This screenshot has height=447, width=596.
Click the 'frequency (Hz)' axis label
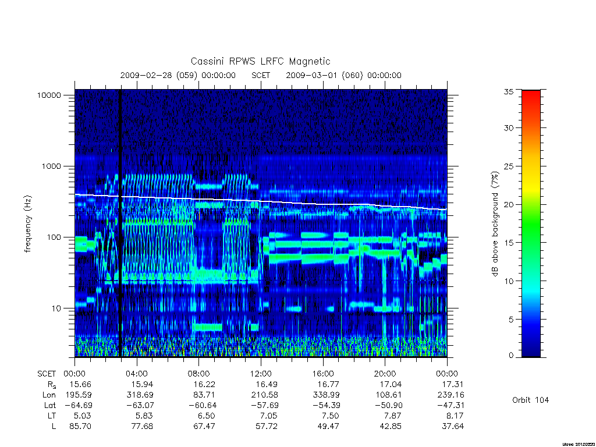[28, 224]
